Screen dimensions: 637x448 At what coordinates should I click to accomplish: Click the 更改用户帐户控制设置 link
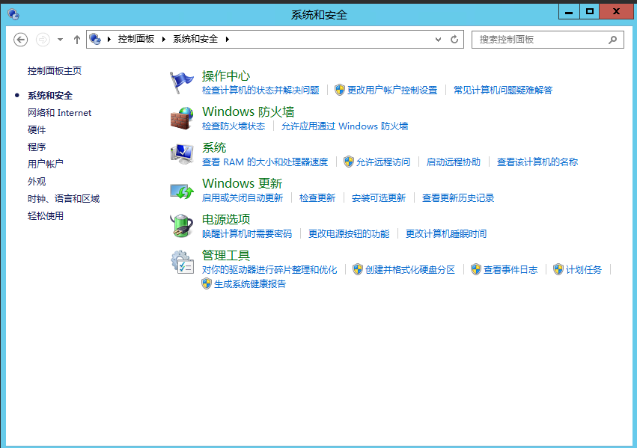[391, 90]
